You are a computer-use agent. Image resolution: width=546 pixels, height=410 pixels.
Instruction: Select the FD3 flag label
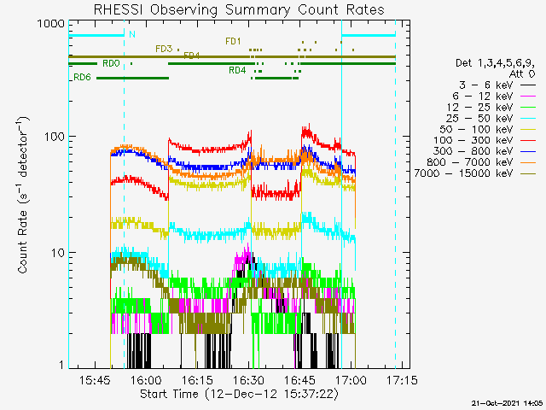coord(164,49)
